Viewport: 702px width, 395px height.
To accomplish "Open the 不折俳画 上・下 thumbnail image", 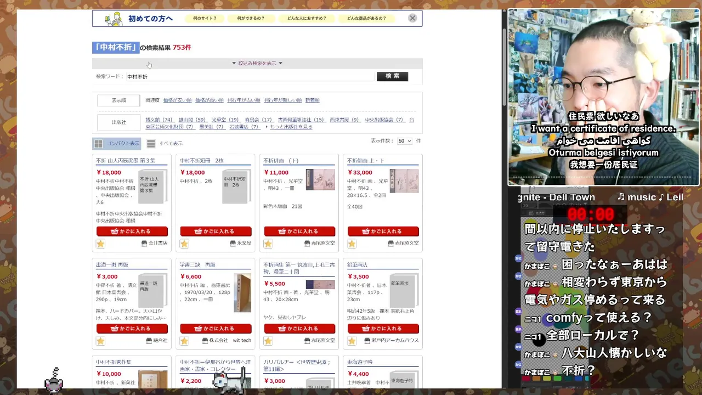I will [404, 180].
